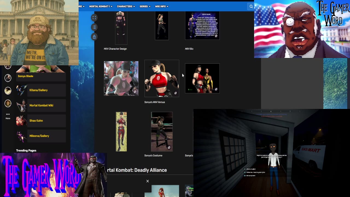Click the Mortal Kombat: Deadly Alliance heading
Screen dimensions: 350x197
137,170
